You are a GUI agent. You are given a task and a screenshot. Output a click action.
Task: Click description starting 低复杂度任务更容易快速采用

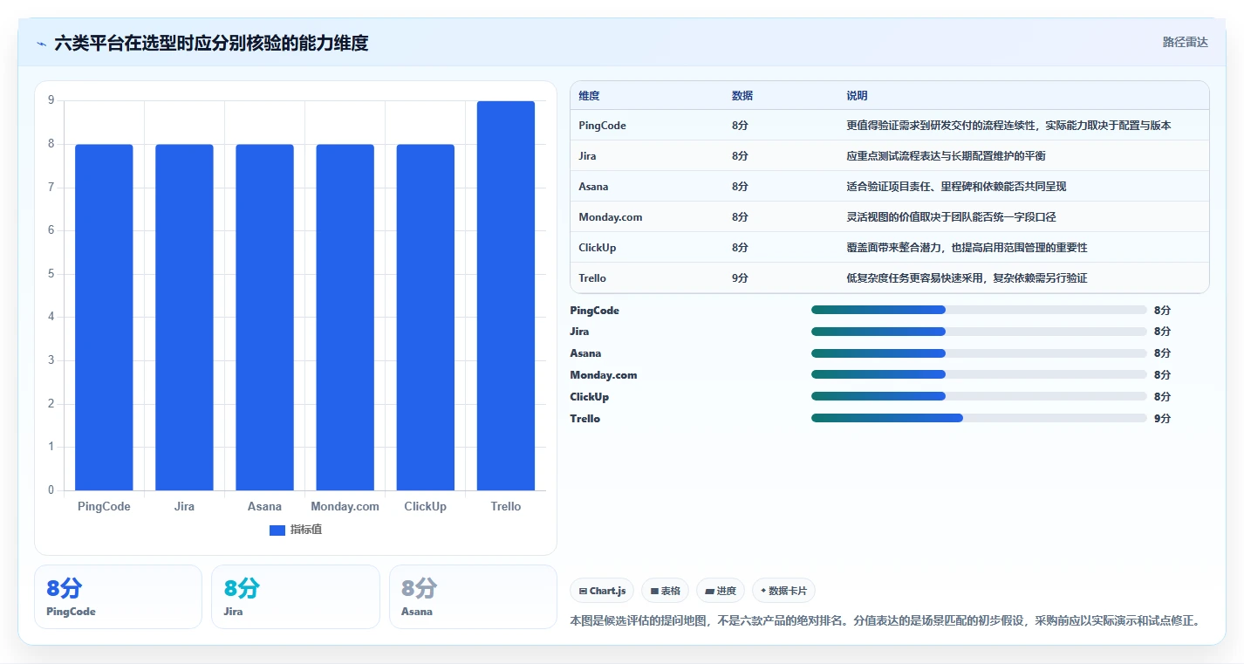click(x=967, y=278)
